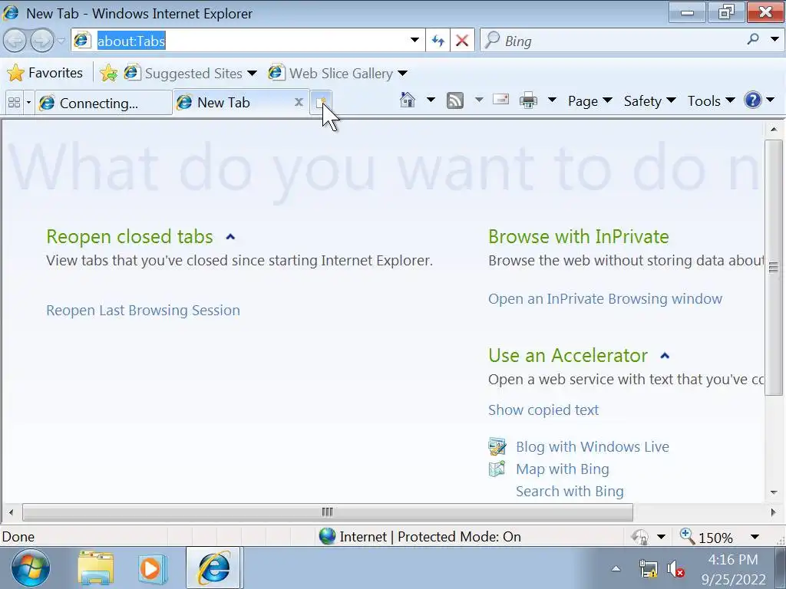Click the Quick Tabs grid icon
This screenshot has width=786, height=589.
point(14,103)
